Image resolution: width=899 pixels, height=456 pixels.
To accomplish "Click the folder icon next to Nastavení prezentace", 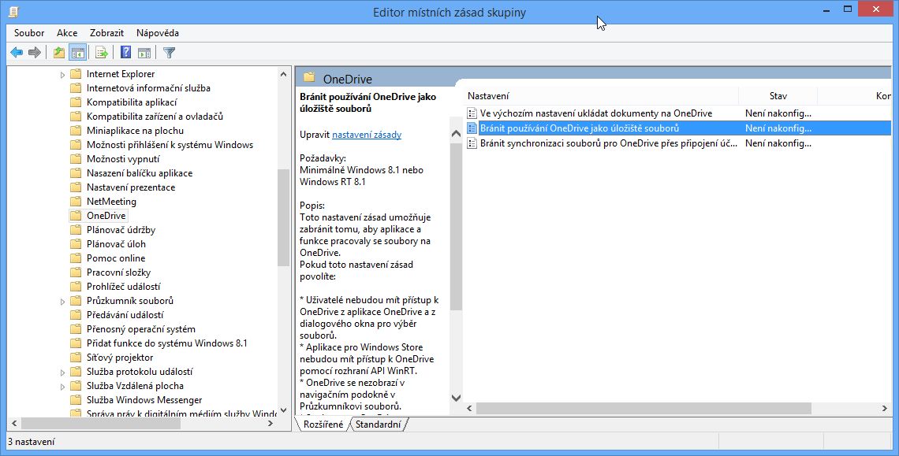I will pos(76,187).
